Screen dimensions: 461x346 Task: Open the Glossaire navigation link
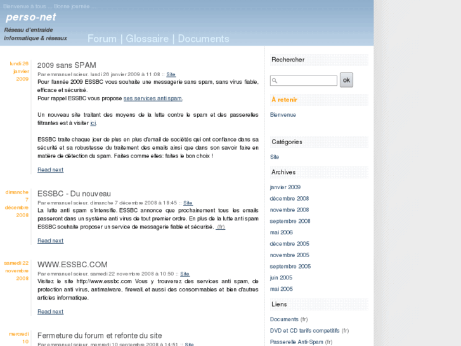pos(147,39)
